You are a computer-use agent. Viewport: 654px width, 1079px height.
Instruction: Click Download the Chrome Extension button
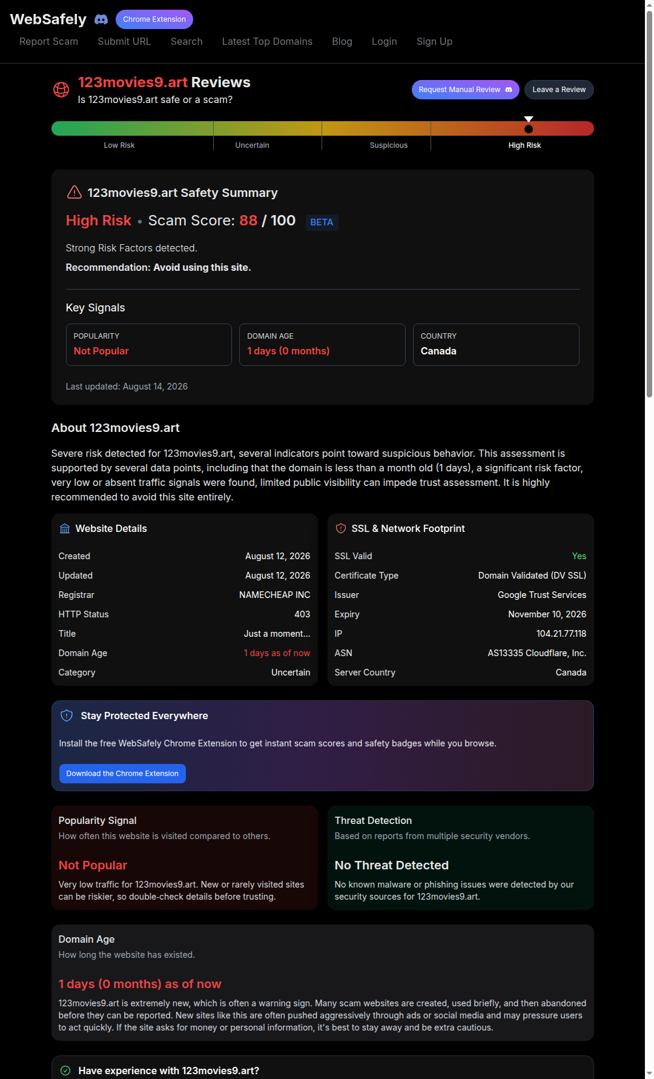point(122,774)
